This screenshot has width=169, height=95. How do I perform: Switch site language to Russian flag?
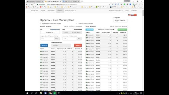132,15
